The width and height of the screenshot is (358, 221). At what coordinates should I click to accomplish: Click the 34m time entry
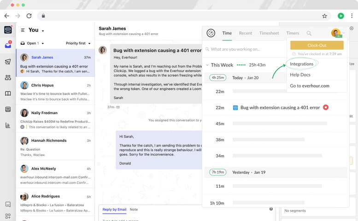tap(276, 156)
